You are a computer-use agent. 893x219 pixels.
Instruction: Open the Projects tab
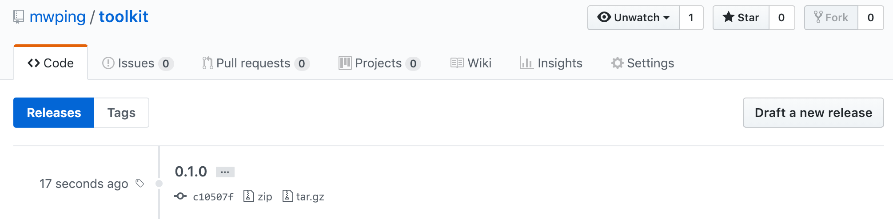pos(379,63)
